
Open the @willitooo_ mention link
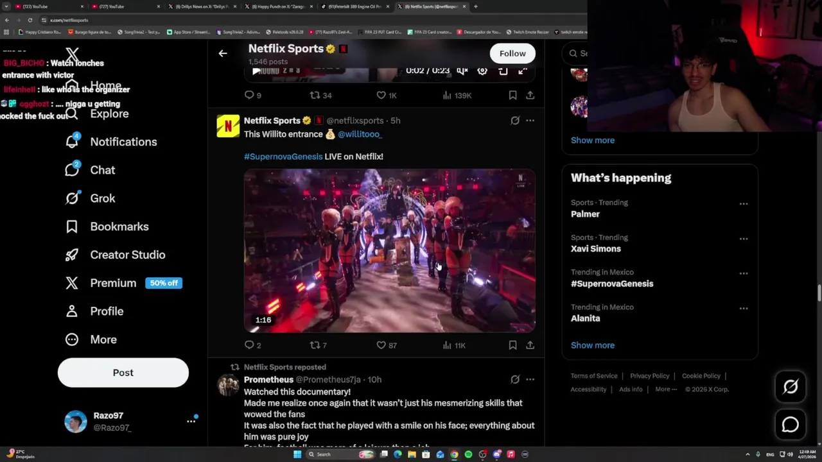click(360, 134)
